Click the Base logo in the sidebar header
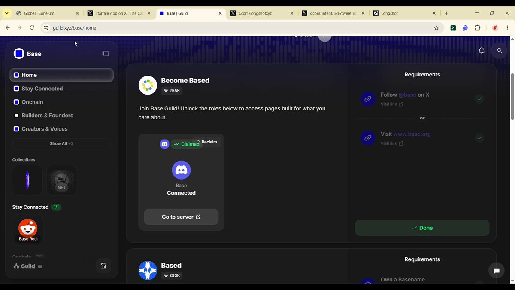The height and width of the screenshot is (290, 515). coord(19,54)
